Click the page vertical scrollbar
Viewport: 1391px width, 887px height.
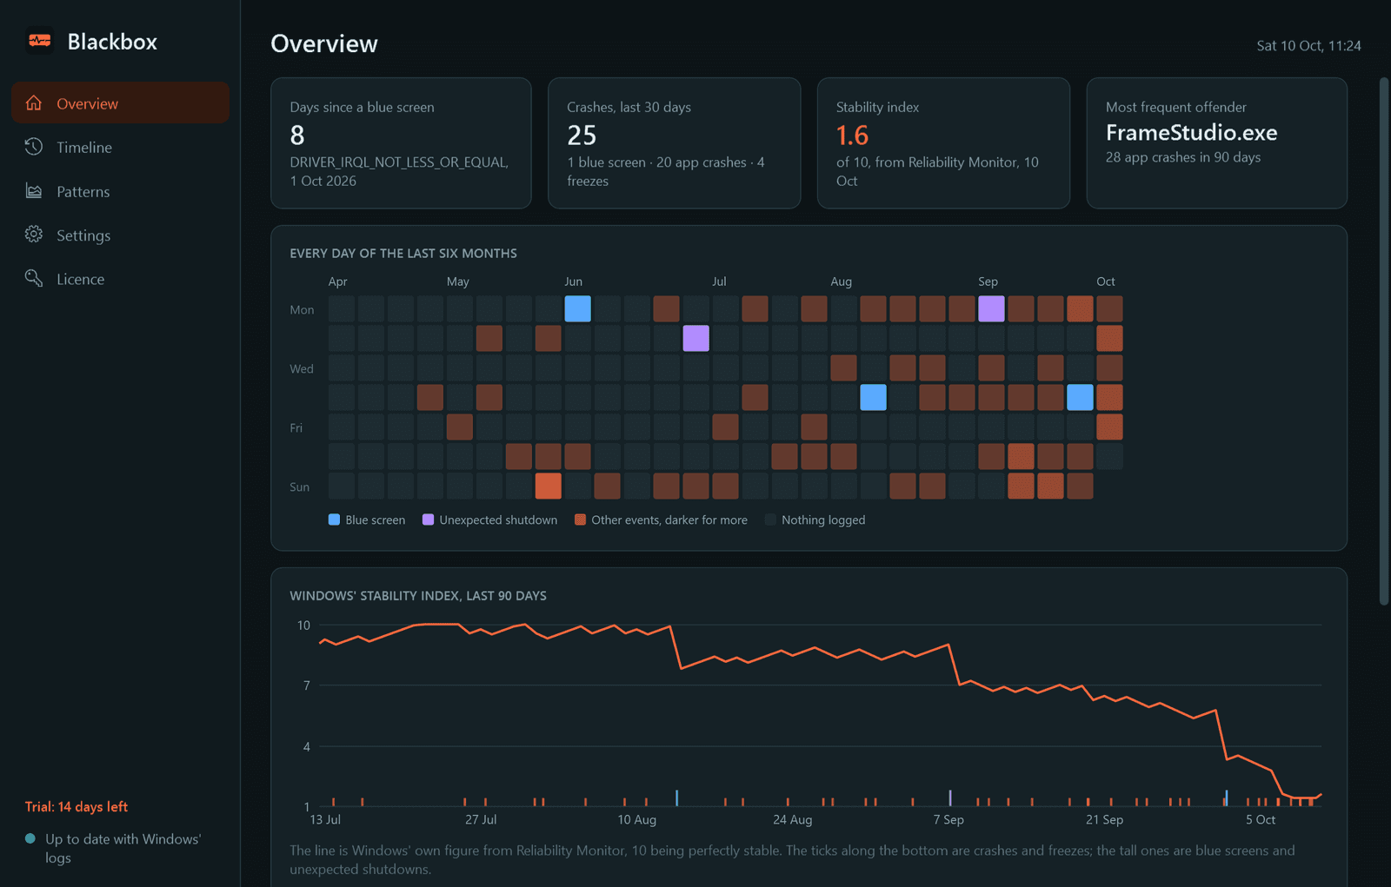[1384, 341]
